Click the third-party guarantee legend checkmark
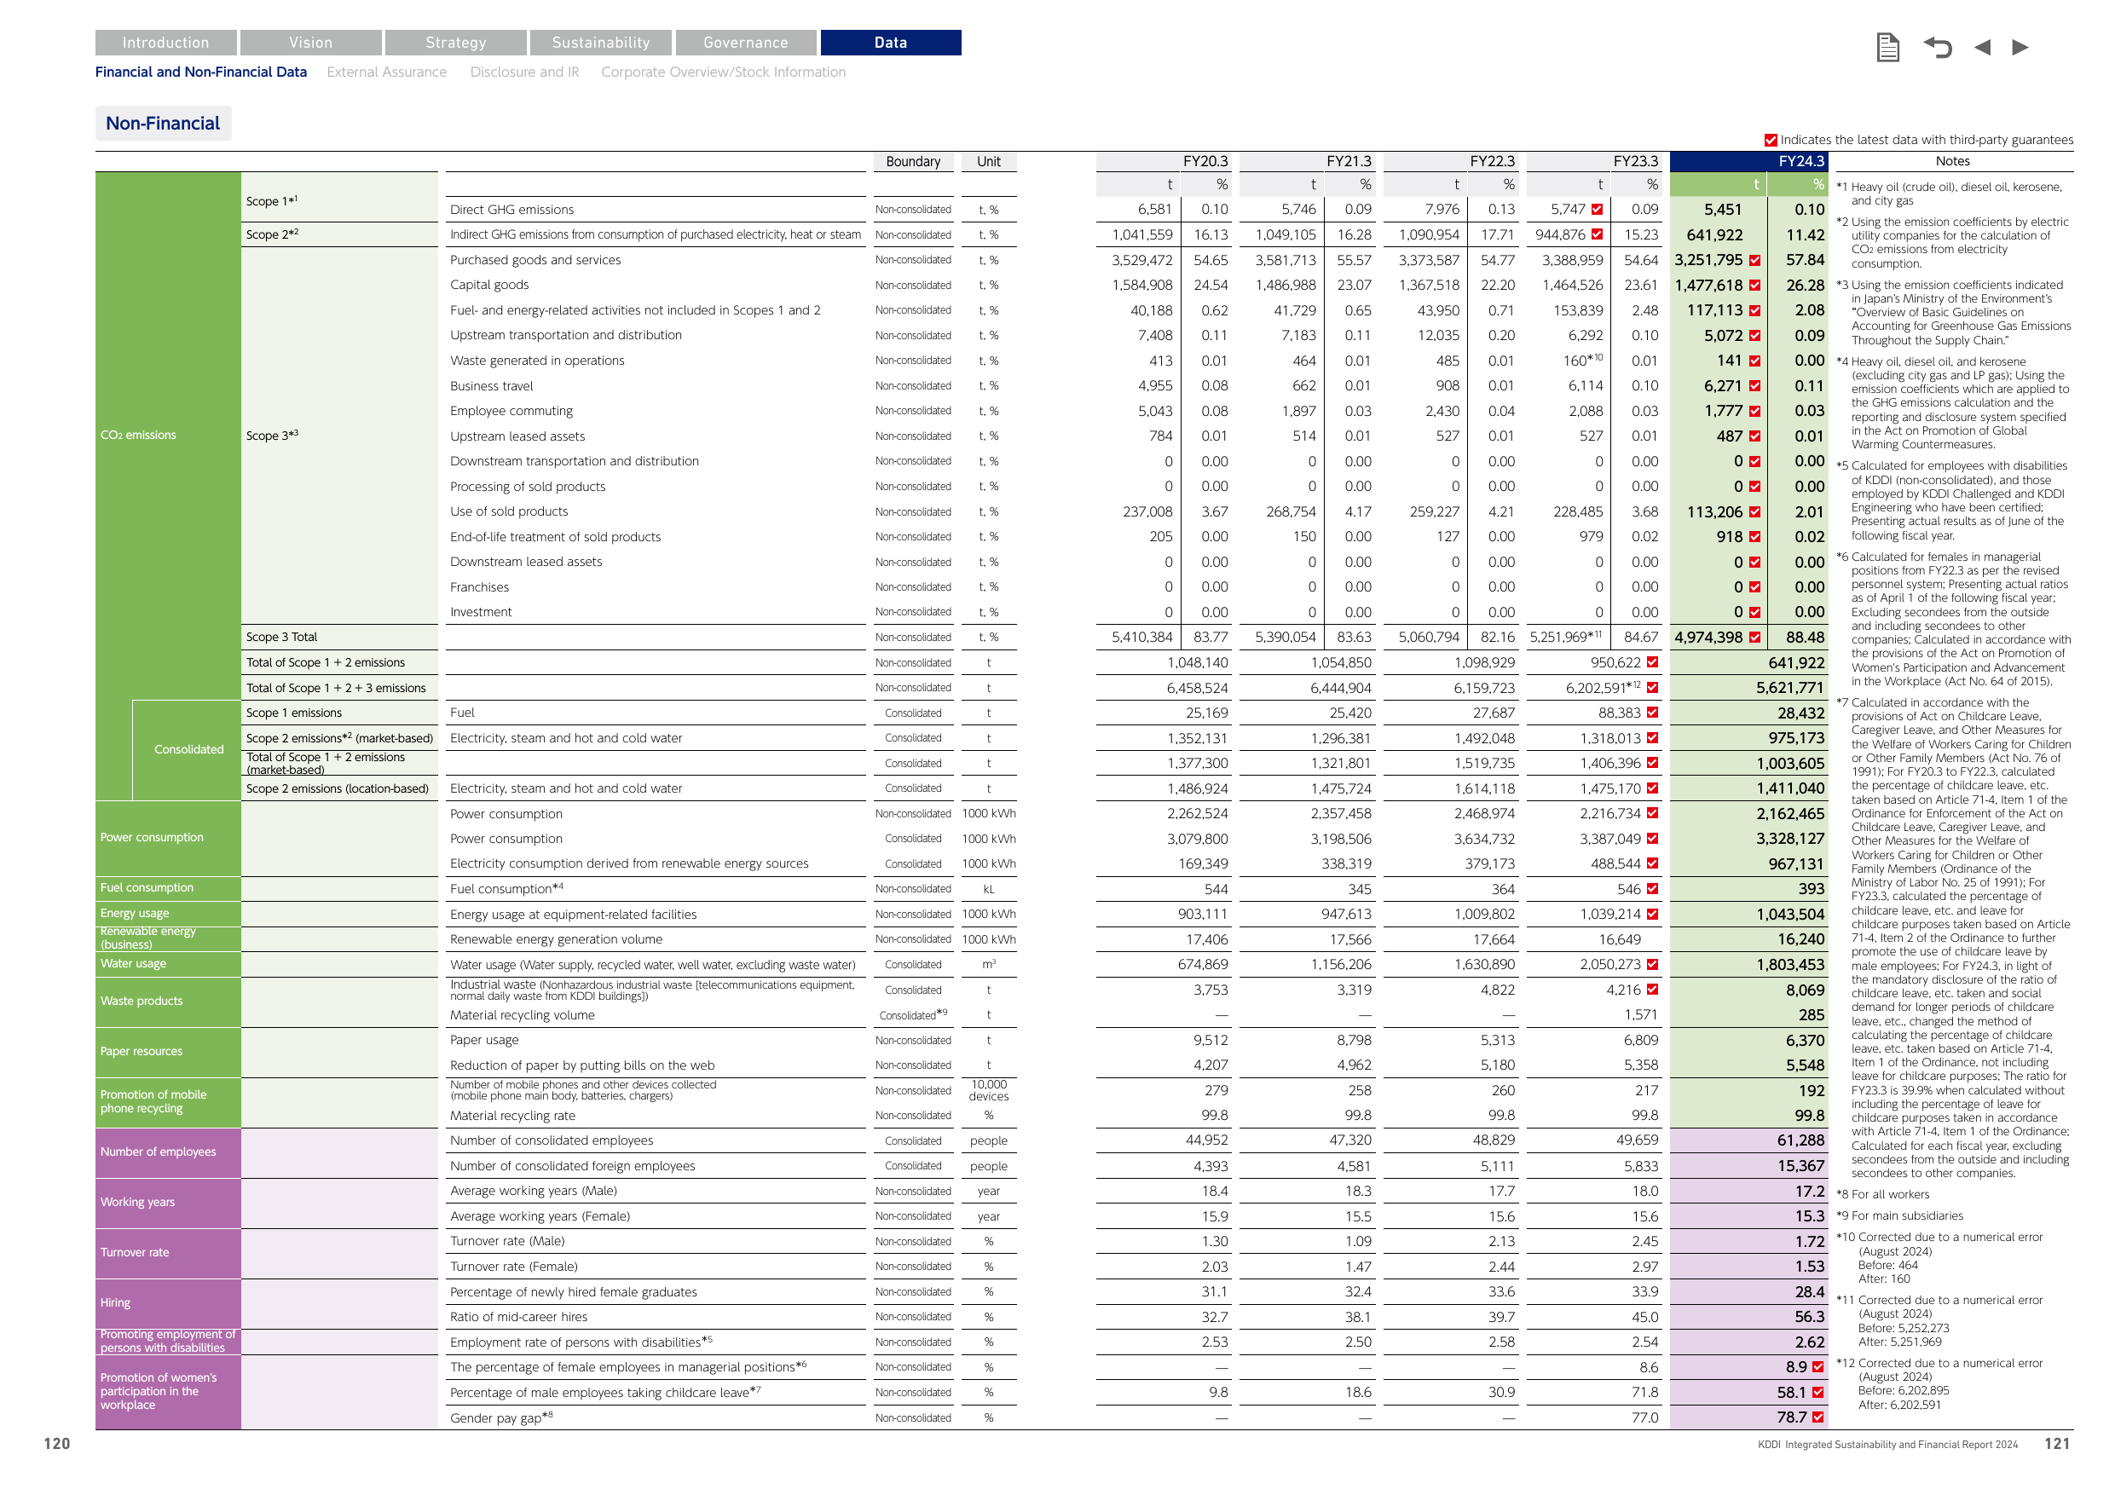This screenshot has width=2115, height=1495. pos(1771,140)
